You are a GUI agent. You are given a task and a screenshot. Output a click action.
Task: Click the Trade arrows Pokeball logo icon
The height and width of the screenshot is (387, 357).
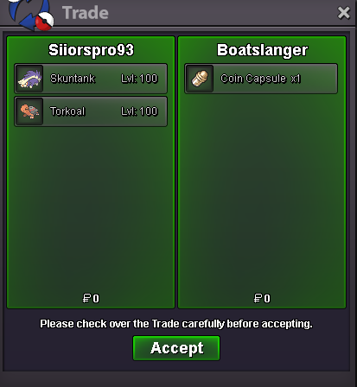(x=31, y=15)
